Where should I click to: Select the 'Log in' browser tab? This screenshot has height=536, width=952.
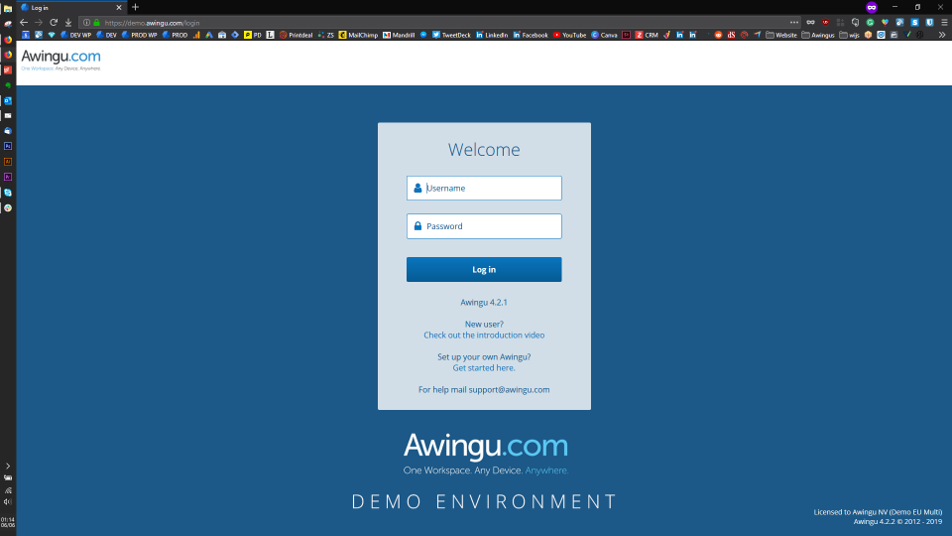click(x=71, y=7)
